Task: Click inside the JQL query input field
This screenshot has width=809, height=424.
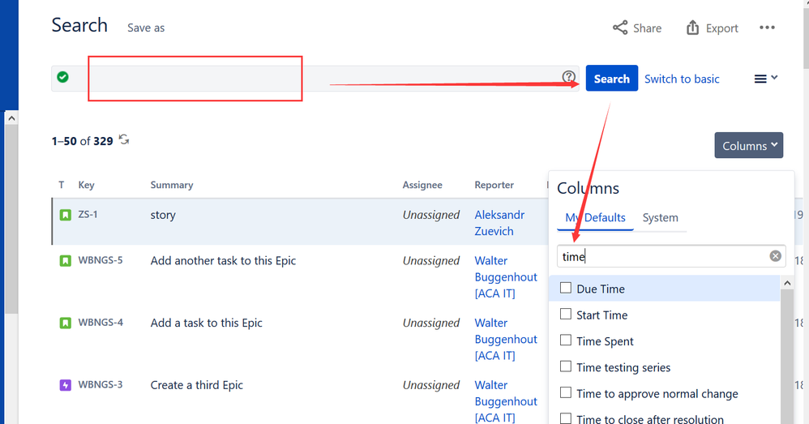Action: (317, 79)
